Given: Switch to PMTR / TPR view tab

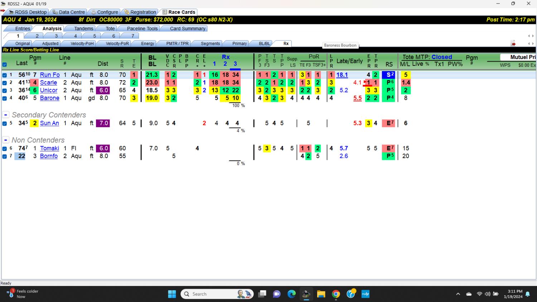Looking at the screenshot, I should (x=177, y=44).
